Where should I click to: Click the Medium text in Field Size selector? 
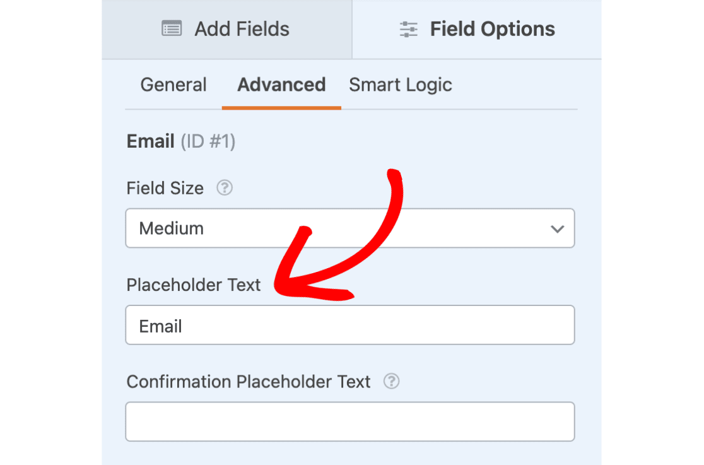pyautogui.click(x=172, y=228)
